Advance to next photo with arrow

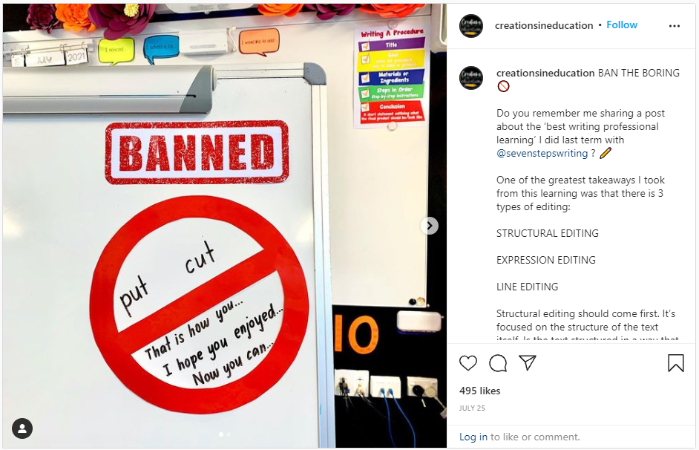430,226
